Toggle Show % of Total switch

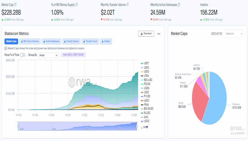(23, 55)
